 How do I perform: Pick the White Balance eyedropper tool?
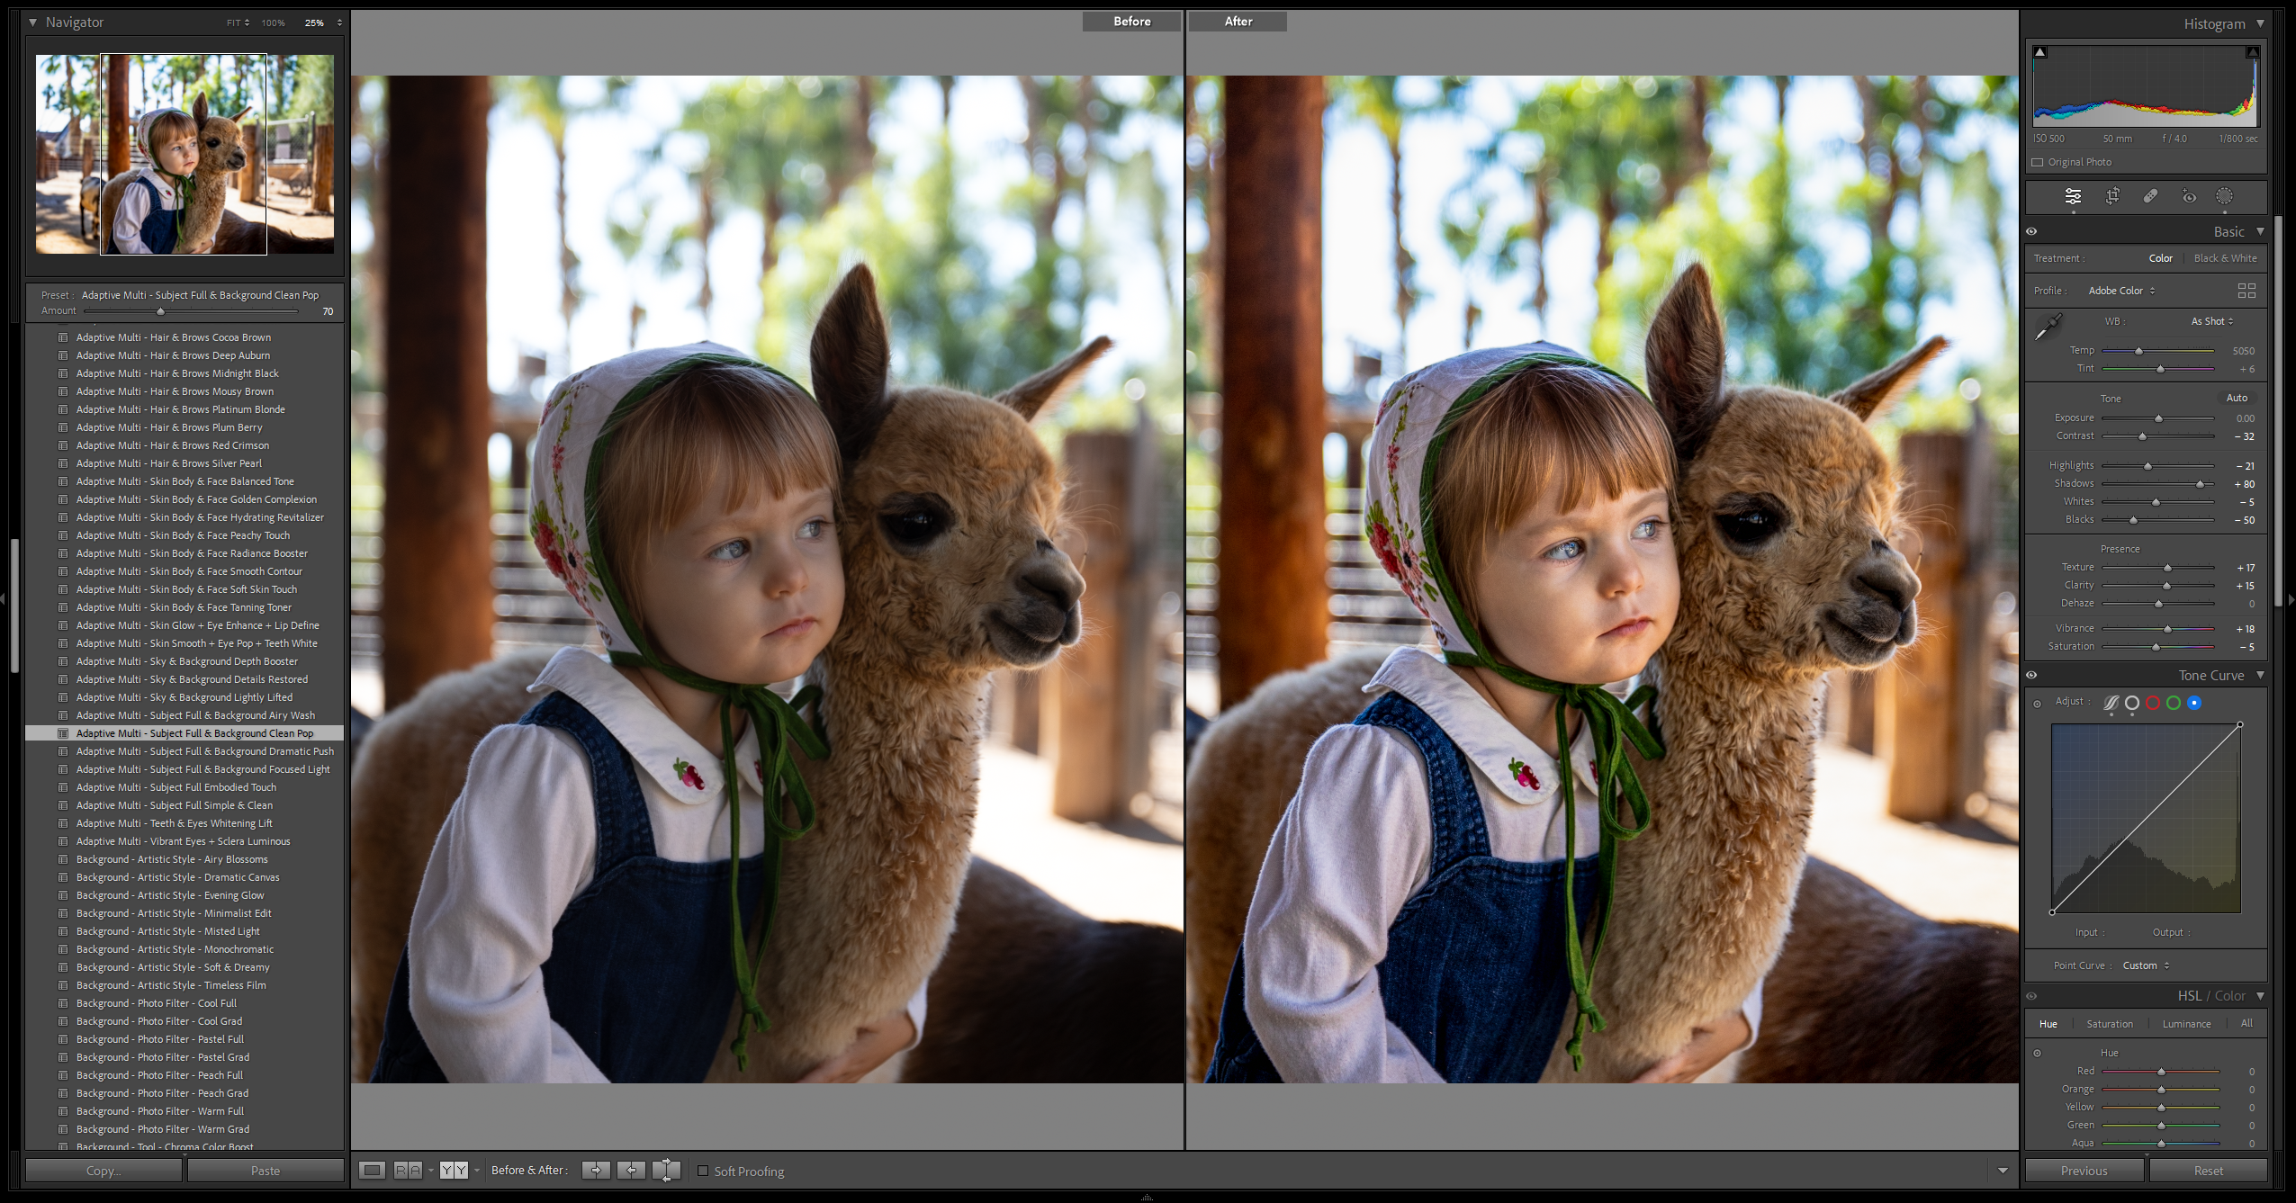tap(2048, 328)
